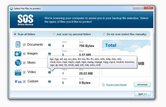Viewport: 166px width, 107px height.
Task: Uncheck the Music checkbox
Action: (24, 63)
